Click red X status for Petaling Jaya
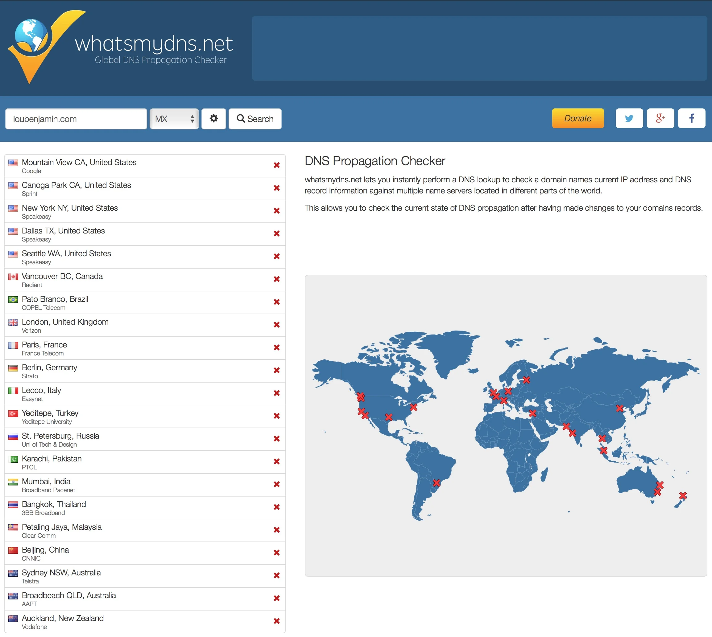 click(x=277, y=529)
